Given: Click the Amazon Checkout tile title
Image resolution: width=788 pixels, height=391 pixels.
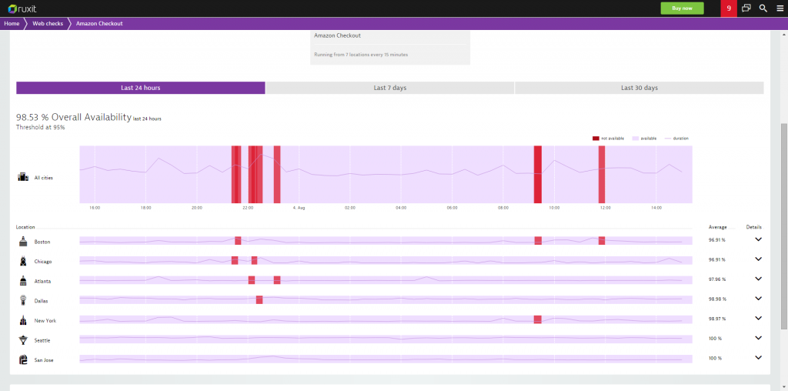Looking at the screenshot, I should tap(337, 35).
